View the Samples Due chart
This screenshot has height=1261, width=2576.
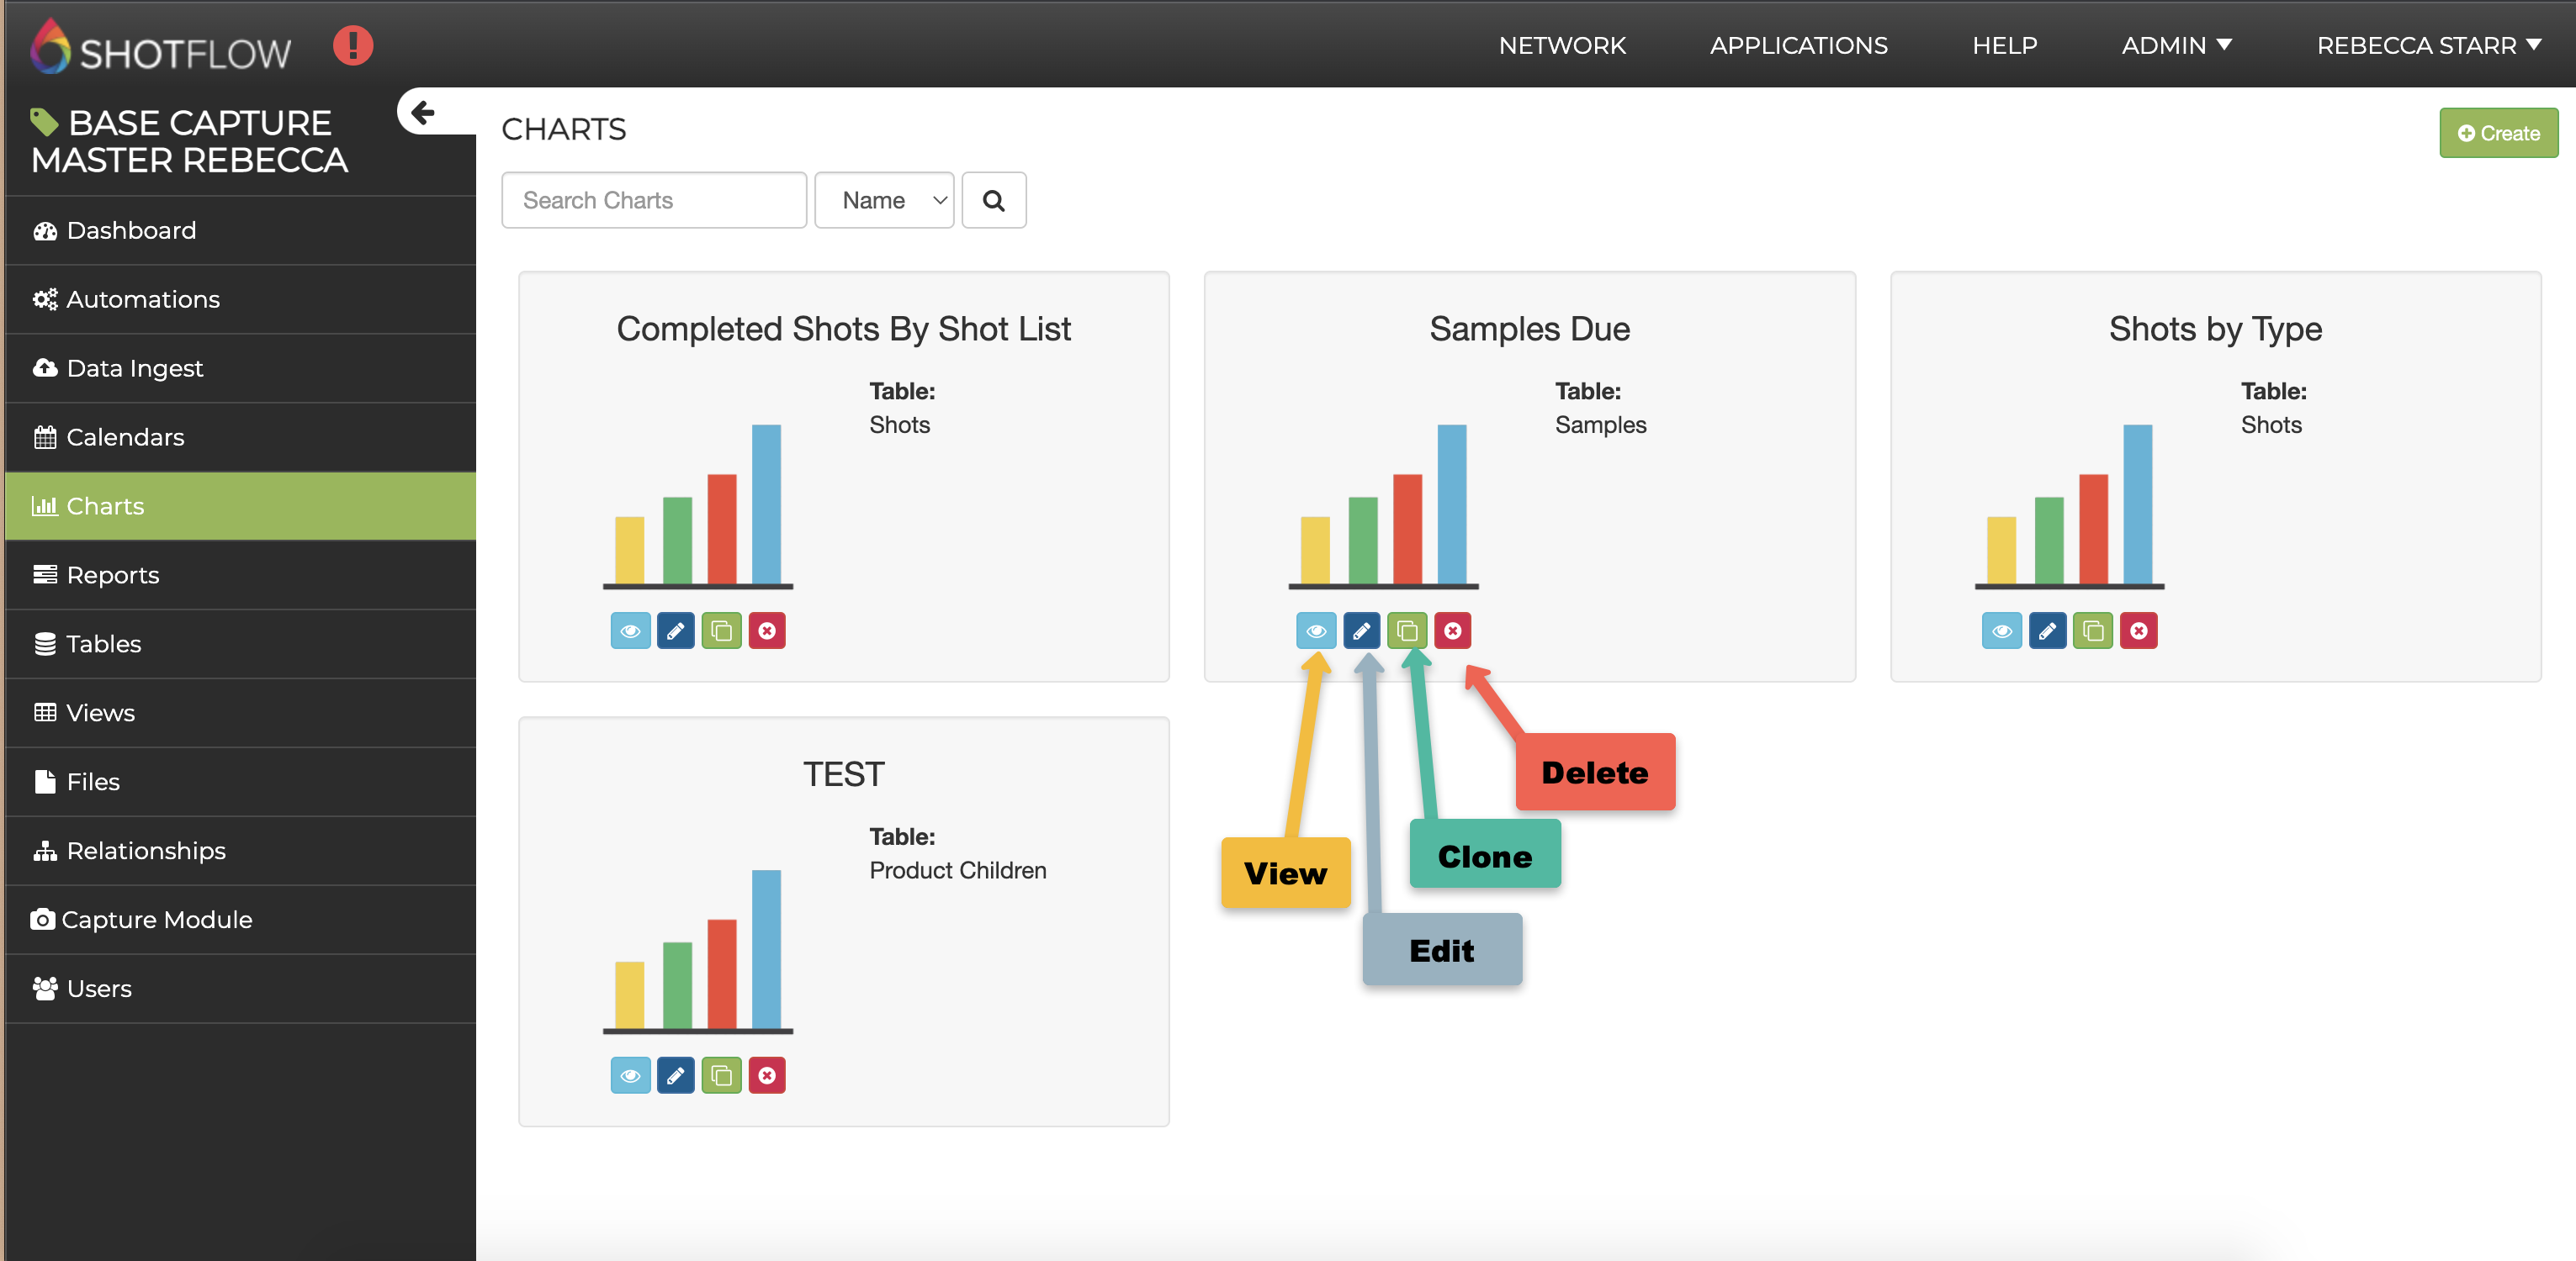[1316, 630]
